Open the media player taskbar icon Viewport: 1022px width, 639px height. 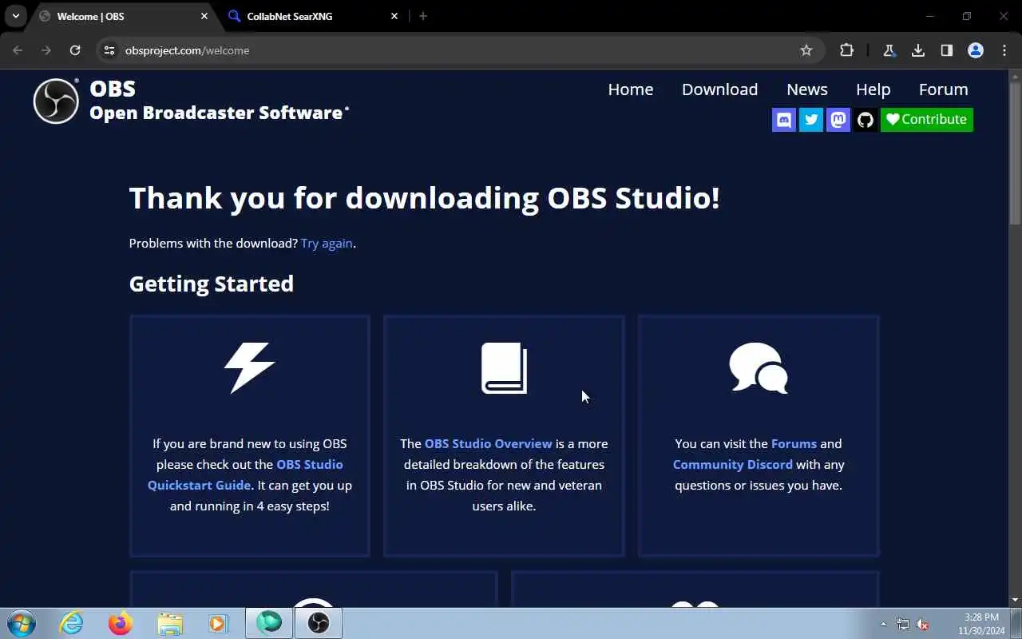pos(218,623)
